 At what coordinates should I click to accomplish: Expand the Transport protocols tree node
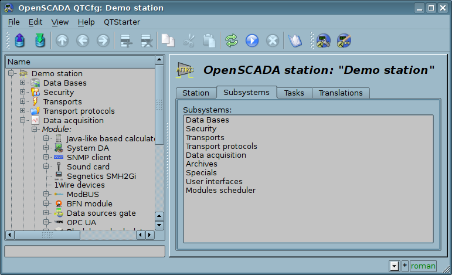point(22,111)
